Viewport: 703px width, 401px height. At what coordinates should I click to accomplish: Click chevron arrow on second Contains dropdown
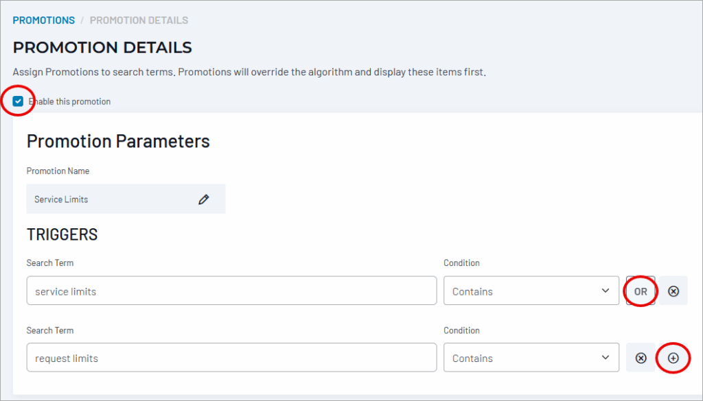tap(606, 357)
